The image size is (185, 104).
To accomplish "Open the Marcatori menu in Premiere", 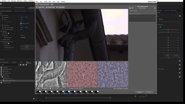I will [20, 1].
